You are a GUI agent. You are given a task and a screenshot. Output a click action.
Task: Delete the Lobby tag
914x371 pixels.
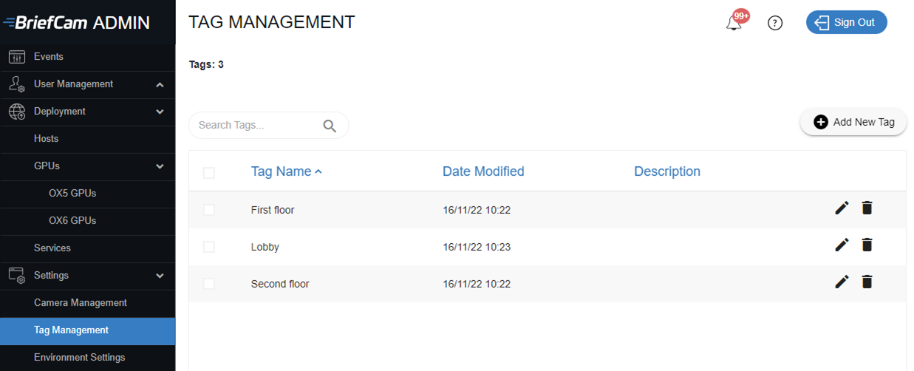(x=867, y=245)
